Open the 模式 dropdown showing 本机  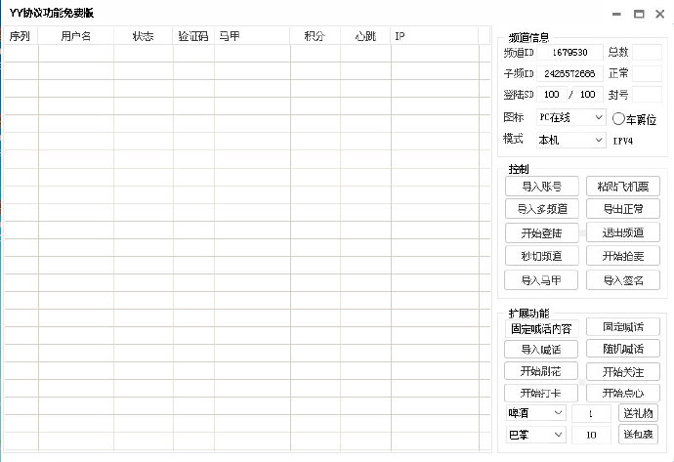click(570, 140)
